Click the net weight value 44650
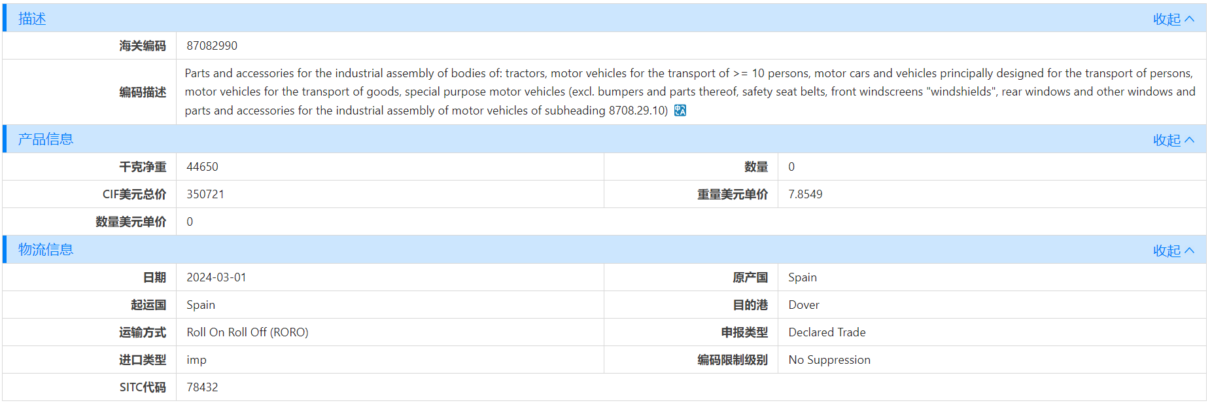The height and width of the screenshot is (405, 1212). tap(202, 167)
